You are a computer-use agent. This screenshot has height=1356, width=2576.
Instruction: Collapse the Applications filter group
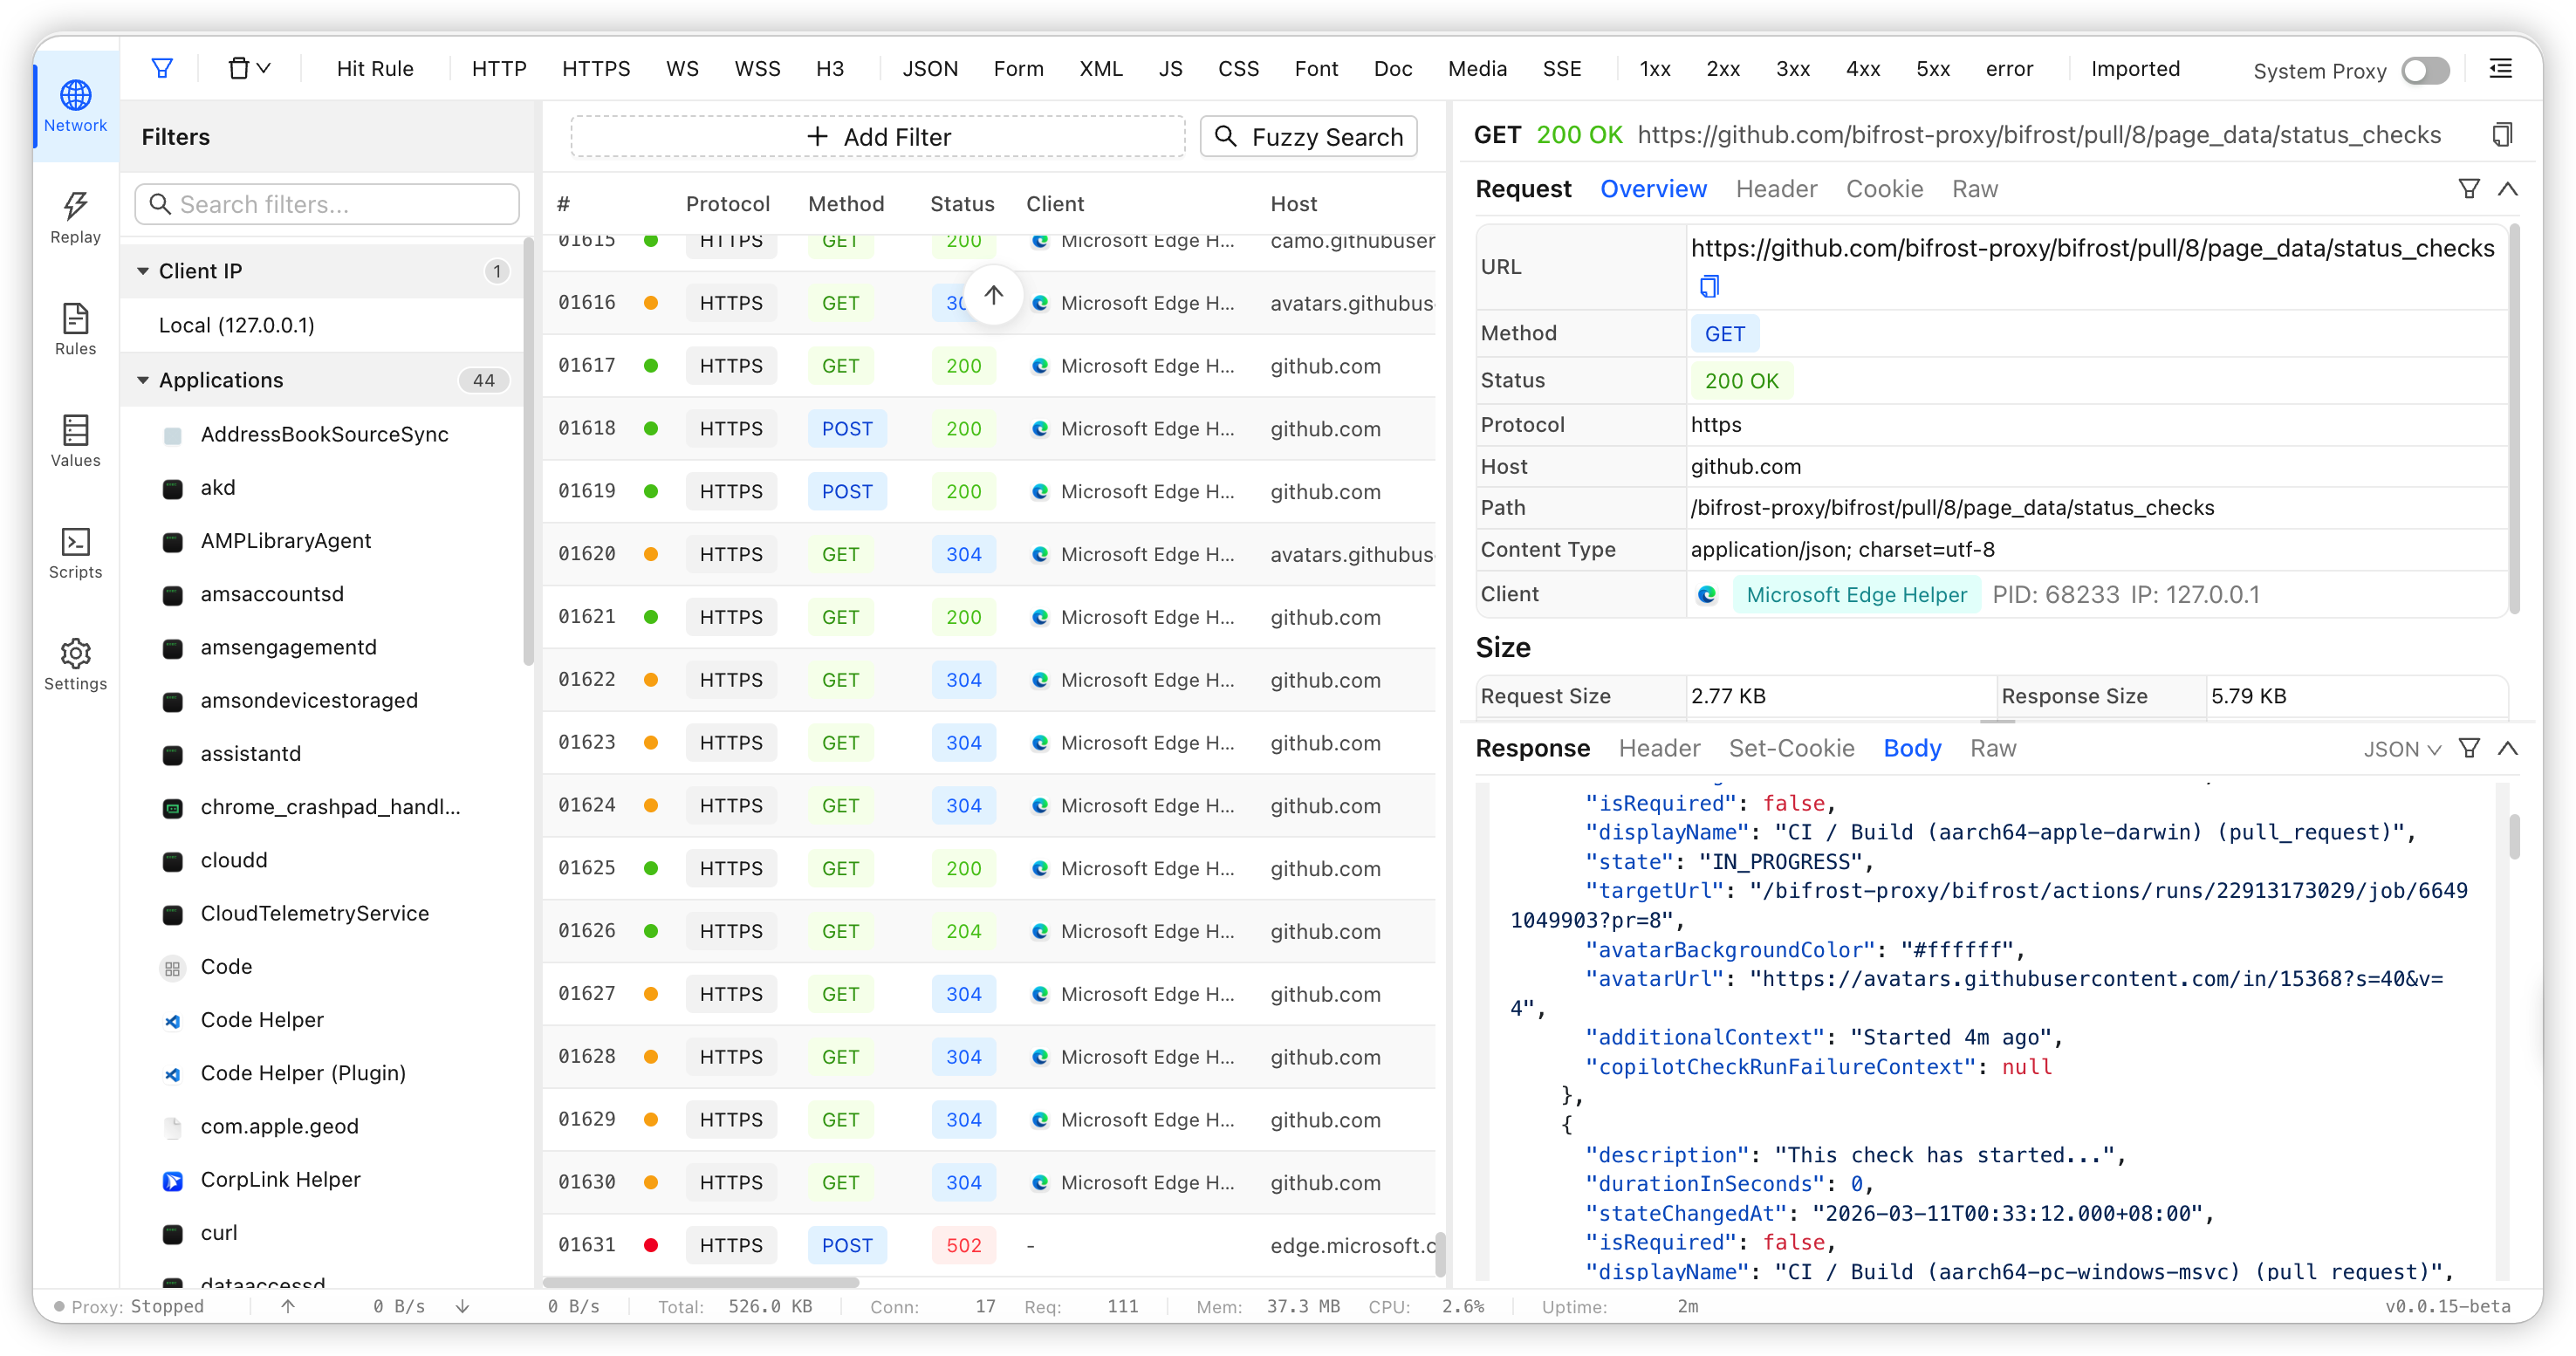point(143,380)
